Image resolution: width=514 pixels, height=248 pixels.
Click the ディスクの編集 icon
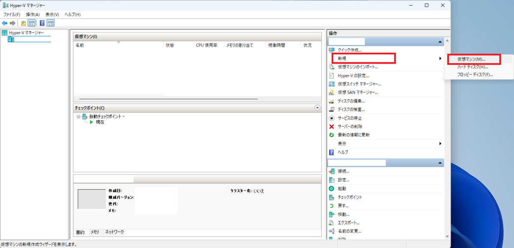tap(331, 101)
